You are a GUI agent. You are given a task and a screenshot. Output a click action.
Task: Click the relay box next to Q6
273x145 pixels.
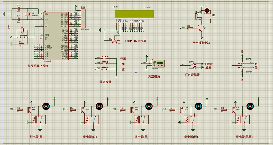242,120
